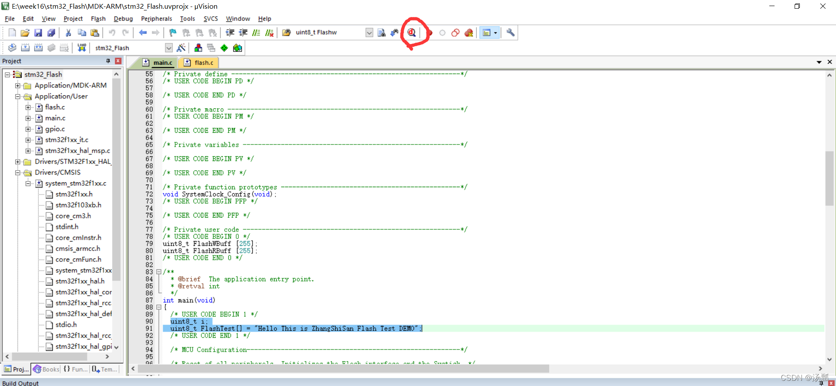Click the editor horizontal scrollbar thumb
The width and height of the screenshot is (836, 386).
pos(343,369)
